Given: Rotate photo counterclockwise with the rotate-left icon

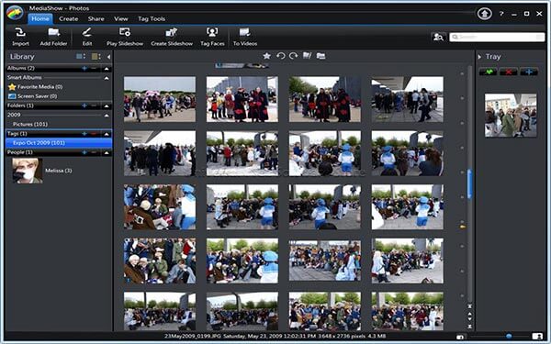Looking at the screenshot, I should (x=280, y=56).
